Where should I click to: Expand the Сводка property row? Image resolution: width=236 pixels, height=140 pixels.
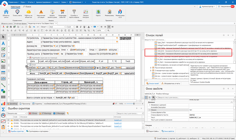(149, 110)
